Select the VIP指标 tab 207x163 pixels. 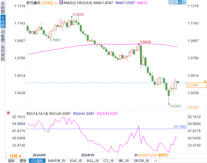(x=37, y=161)
